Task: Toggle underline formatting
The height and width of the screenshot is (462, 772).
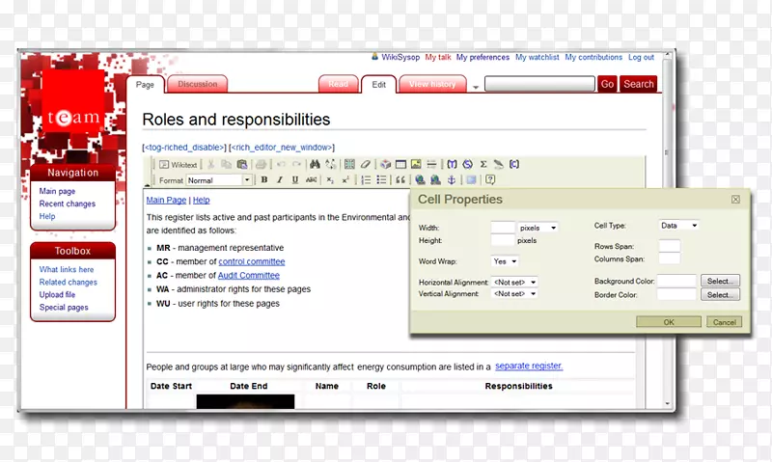Action: [x=295, y=180]
